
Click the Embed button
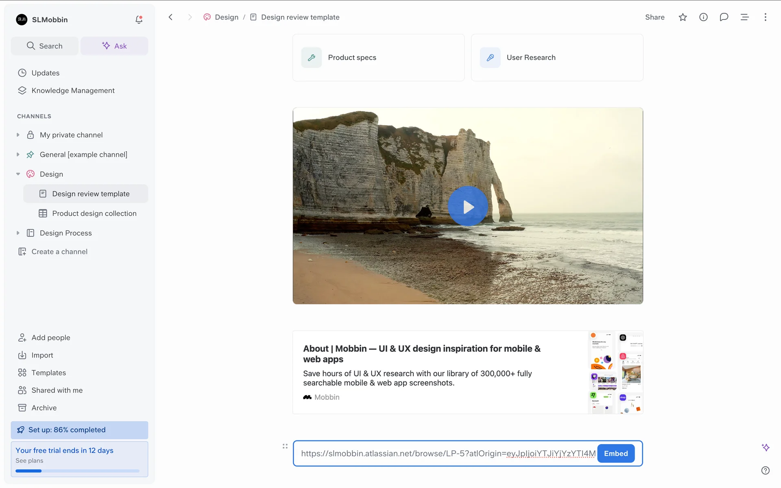pyautogui.click(x=615, y=453)
